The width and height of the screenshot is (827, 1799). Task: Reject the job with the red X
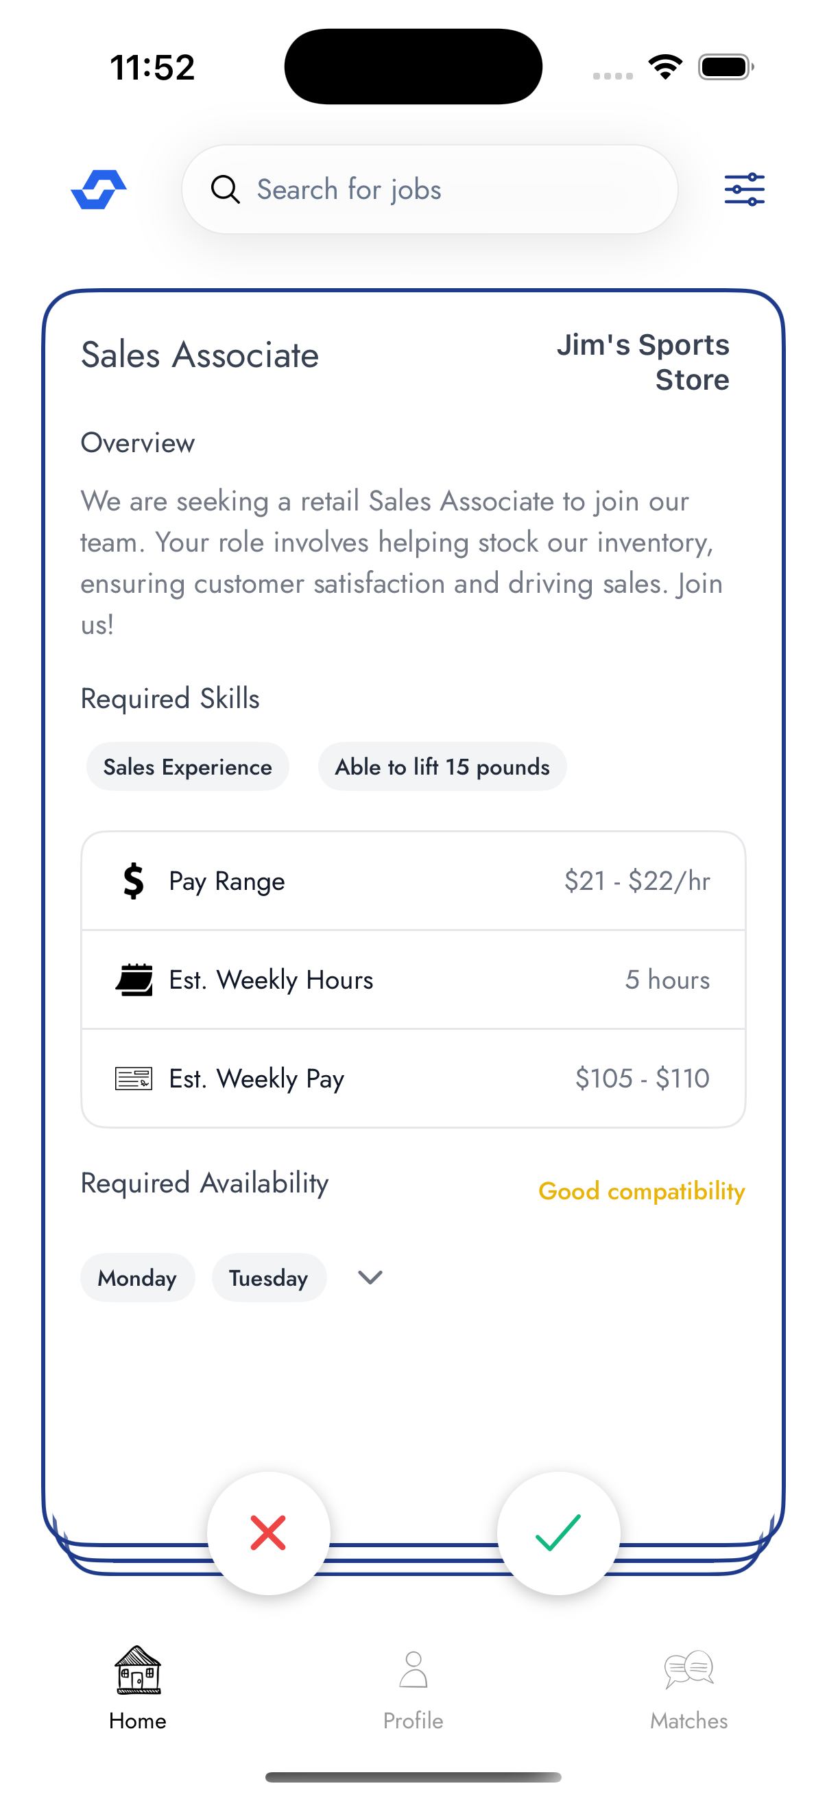pyautogui.click(x=269, y=1533)
